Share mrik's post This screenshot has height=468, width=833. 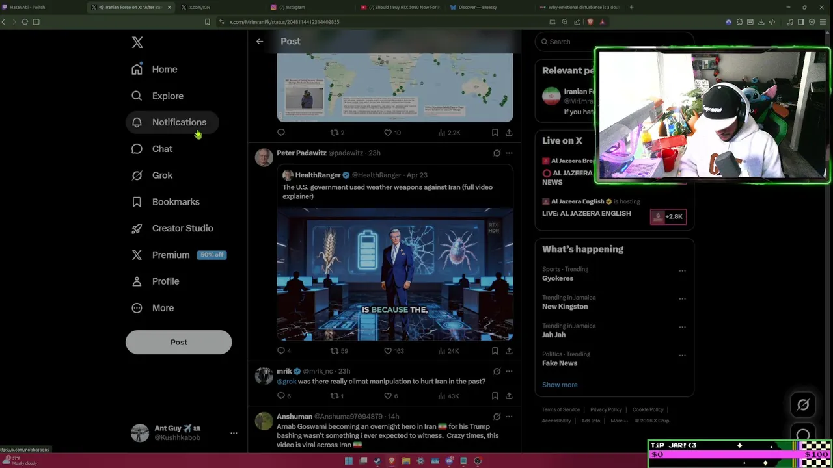click(509, 396)
